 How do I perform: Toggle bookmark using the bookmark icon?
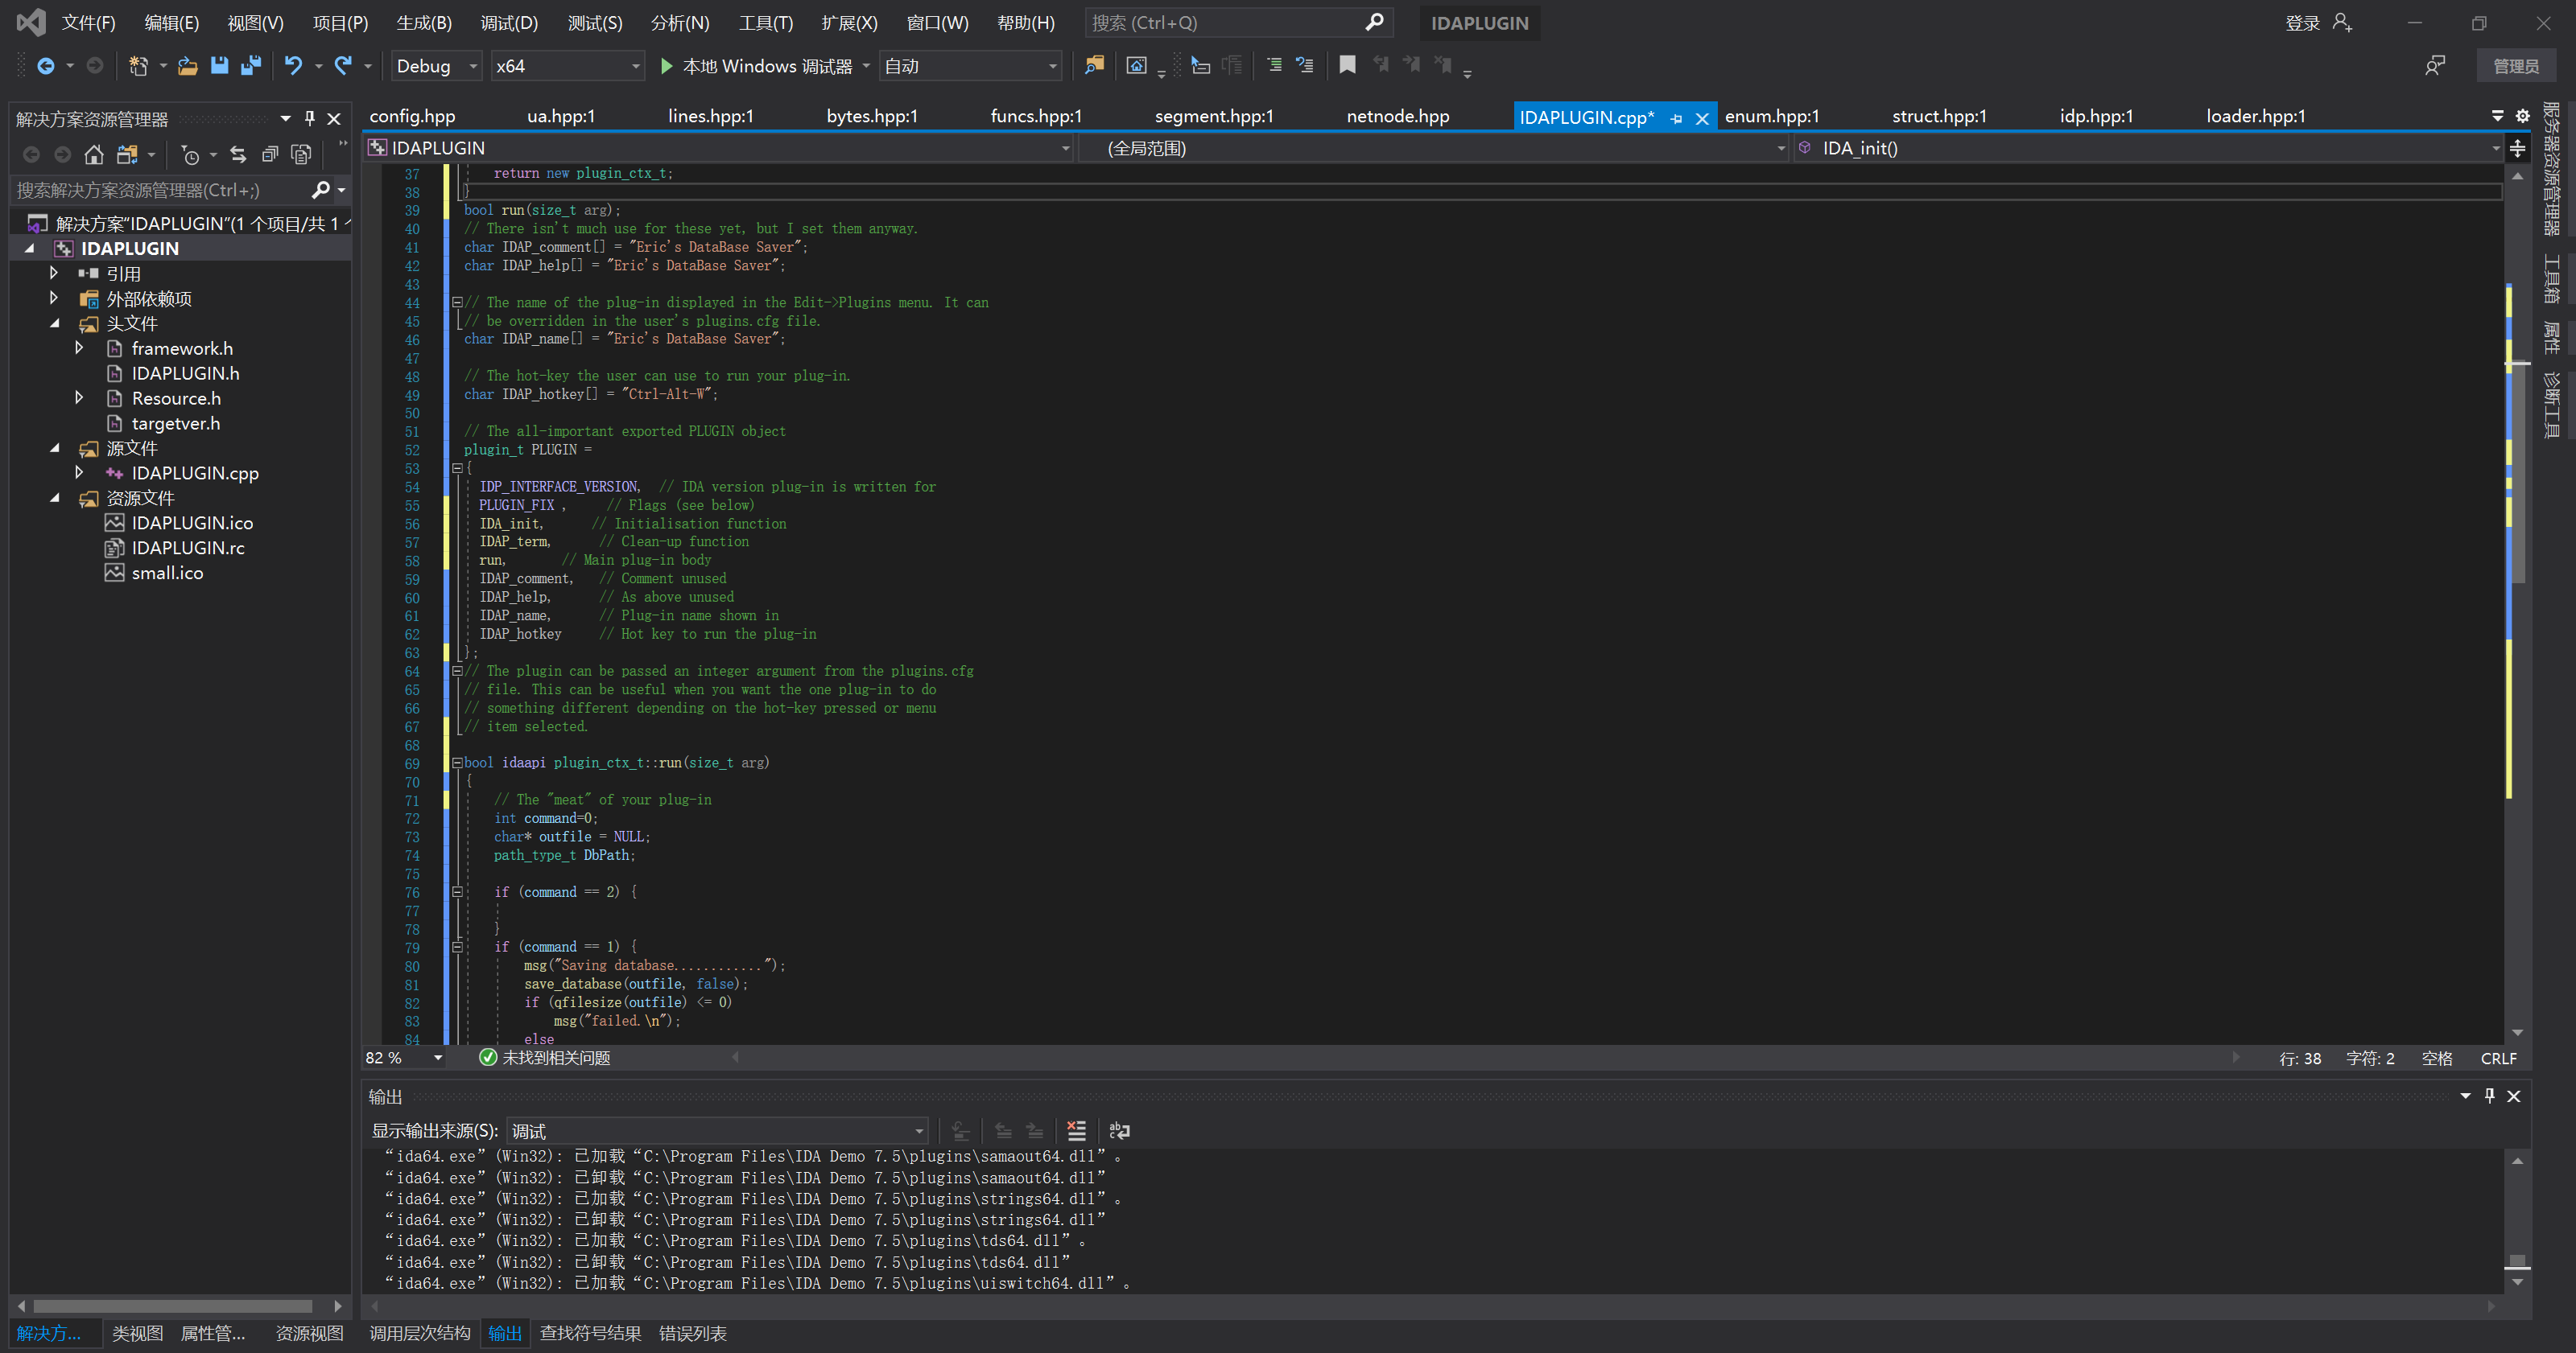pyautogui.click(x=1347, y=66)
